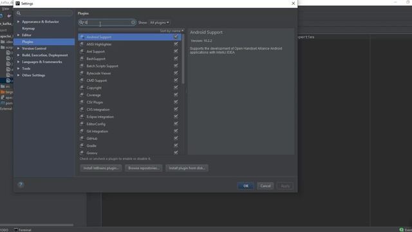Click the EditorConfig plugin icon
The image size is (412, 232).
[82, 124]
